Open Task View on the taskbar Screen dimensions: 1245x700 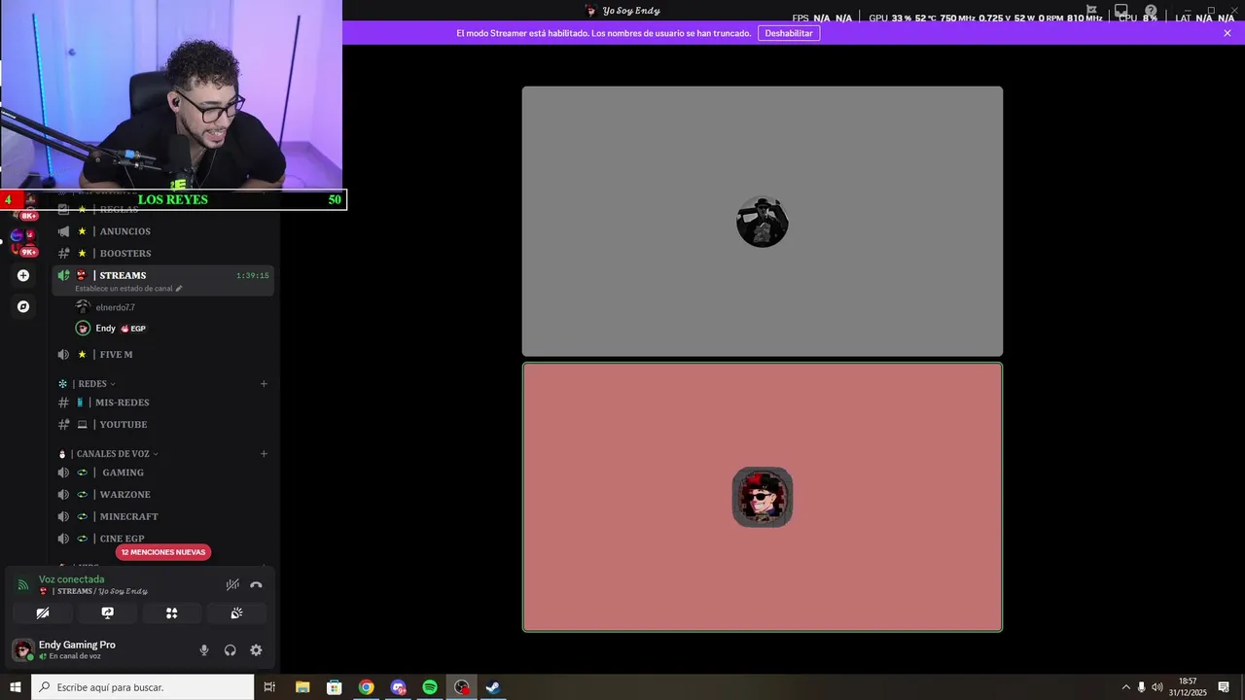pyautogui.click(x=269, y=687)
